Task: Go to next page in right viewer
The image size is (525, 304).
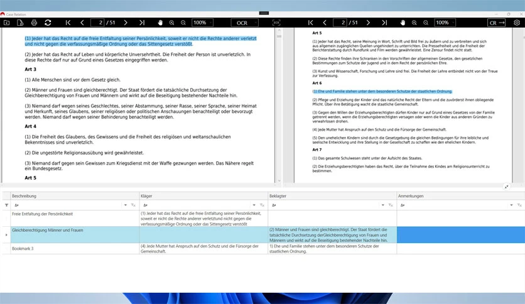Action: [368, 23]
